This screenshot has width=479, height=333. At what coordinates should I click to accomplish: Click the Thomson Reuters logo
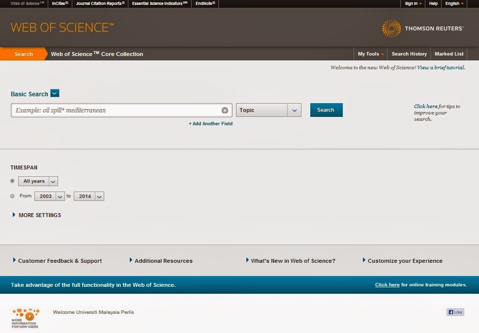(x=423, y=28)
